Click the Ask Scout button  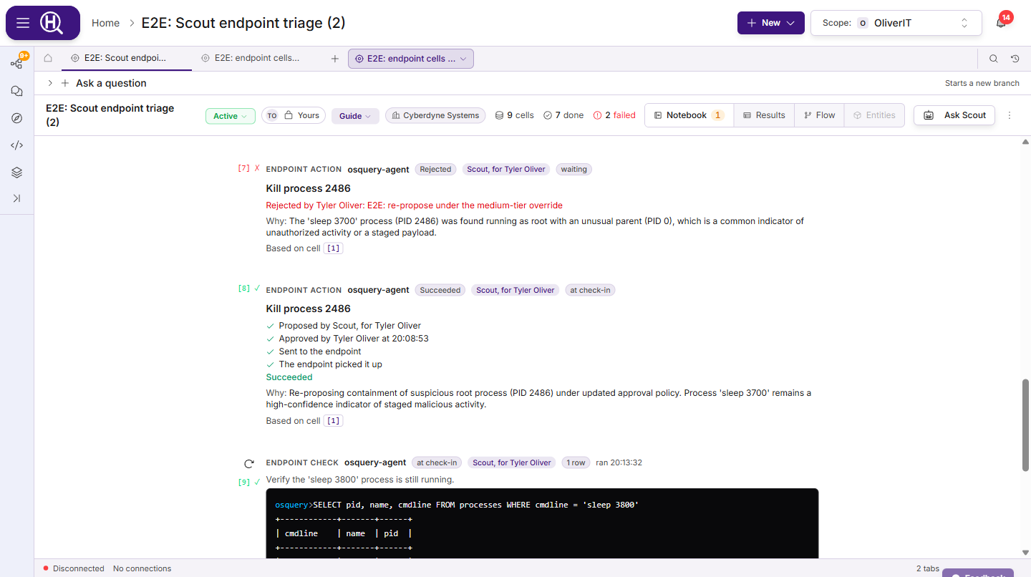[954, 115]
